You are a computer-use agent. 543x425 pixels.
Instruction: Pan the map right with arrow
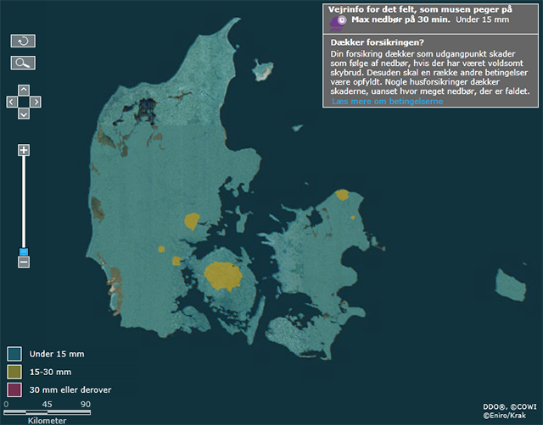point(36,102)
